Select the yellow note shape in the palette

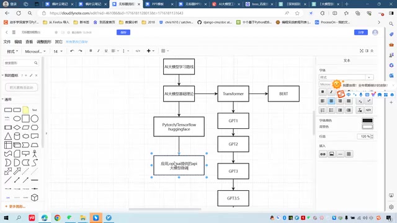[x=25, y=110]
